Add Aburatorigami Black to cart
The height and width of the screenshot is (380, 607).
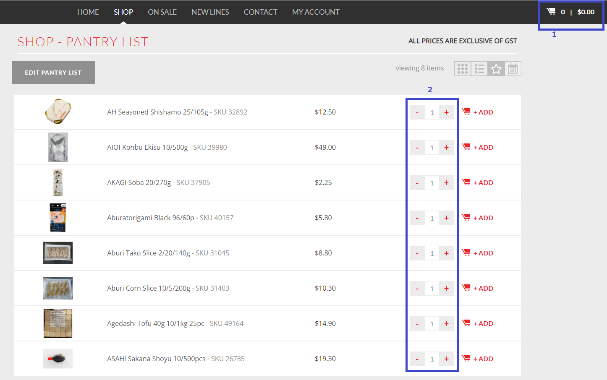(x=478, y=218)
